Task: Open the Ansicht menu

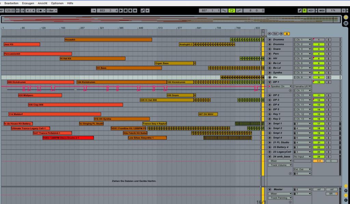Action: coord(42,3)
